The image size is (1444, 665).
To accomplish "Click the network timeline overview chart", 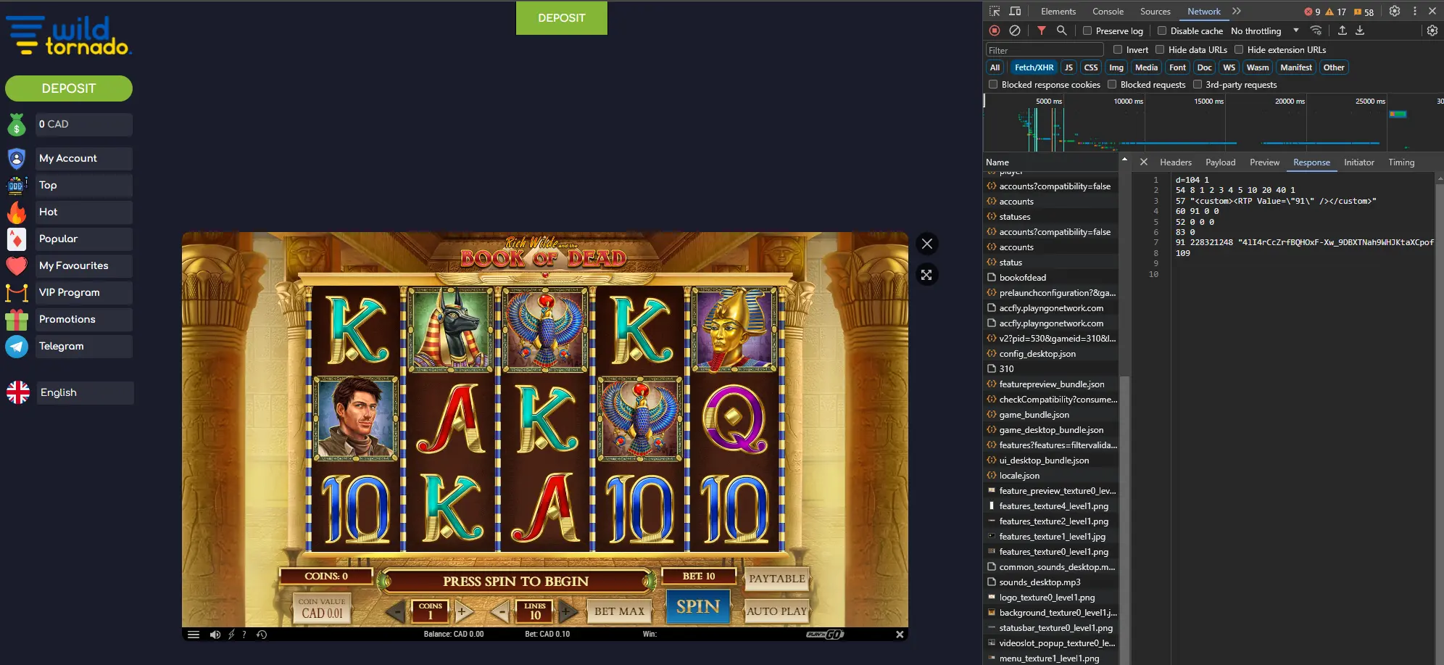I will (1213, 123).
